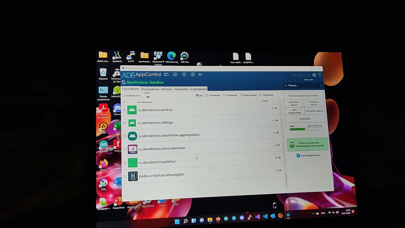Open the Discord taskbar icon
The height and width of the screenshot is (228, 405).
(x=242, y=218)
